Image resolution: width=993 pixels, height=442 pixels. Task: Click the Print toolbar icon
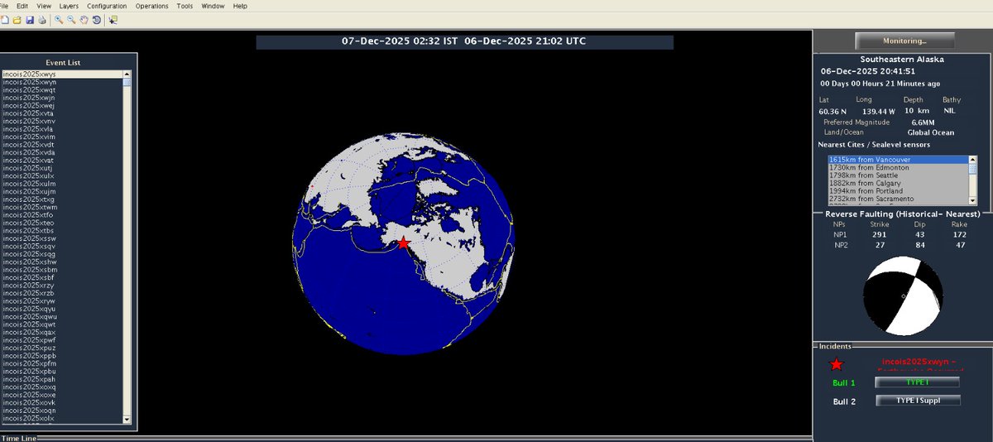(x=42, y=20)
